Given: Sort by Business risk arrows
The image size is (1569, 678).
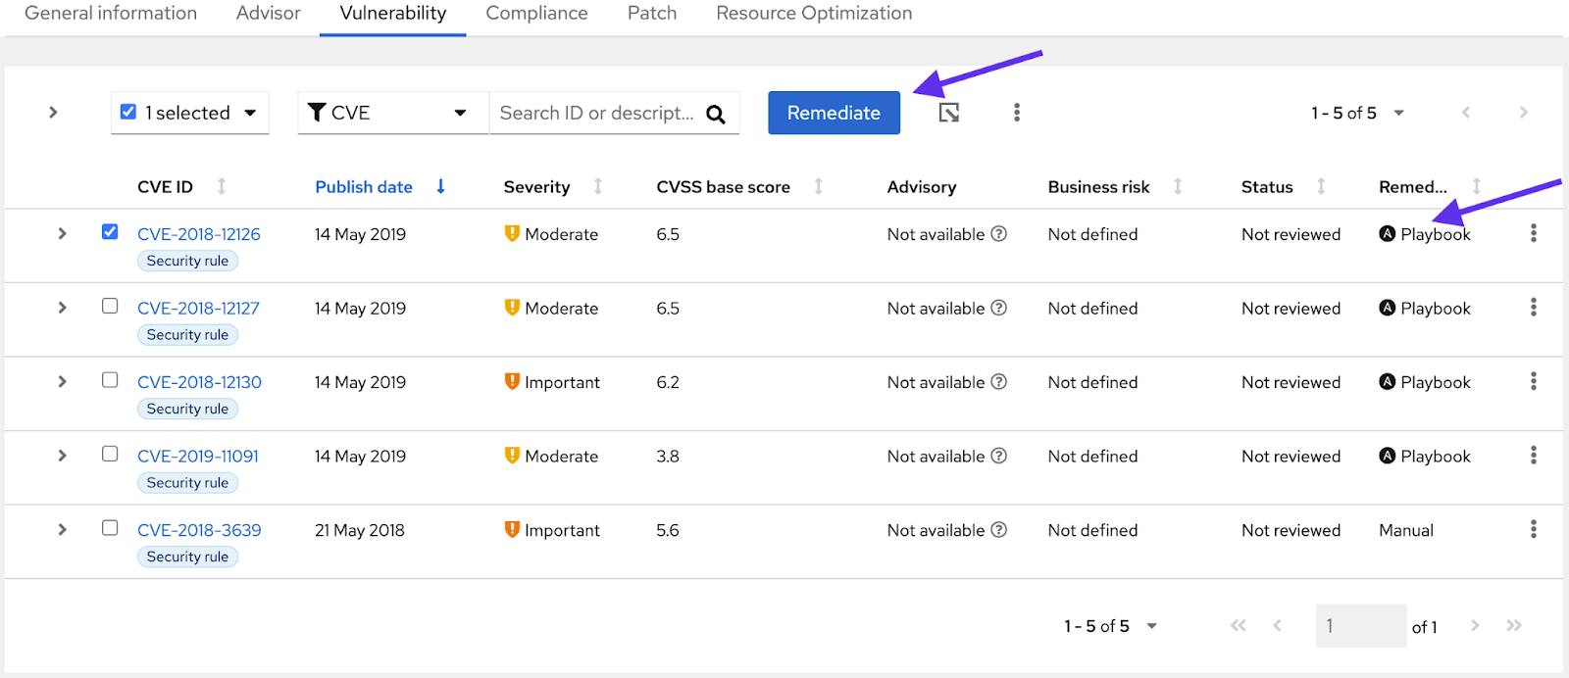Looking at the screenshot, I should pos(1177,186).
